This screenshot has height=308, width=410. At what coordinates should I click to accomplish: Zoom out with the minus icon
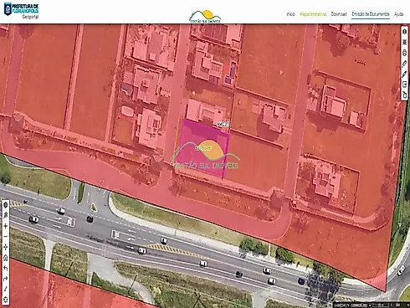click(5, 237)
